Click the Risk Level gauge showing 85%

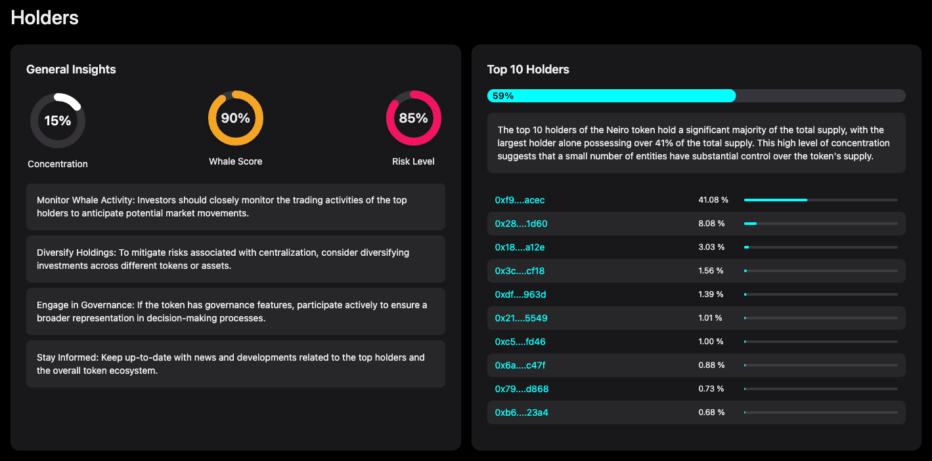tap(413, 119)
